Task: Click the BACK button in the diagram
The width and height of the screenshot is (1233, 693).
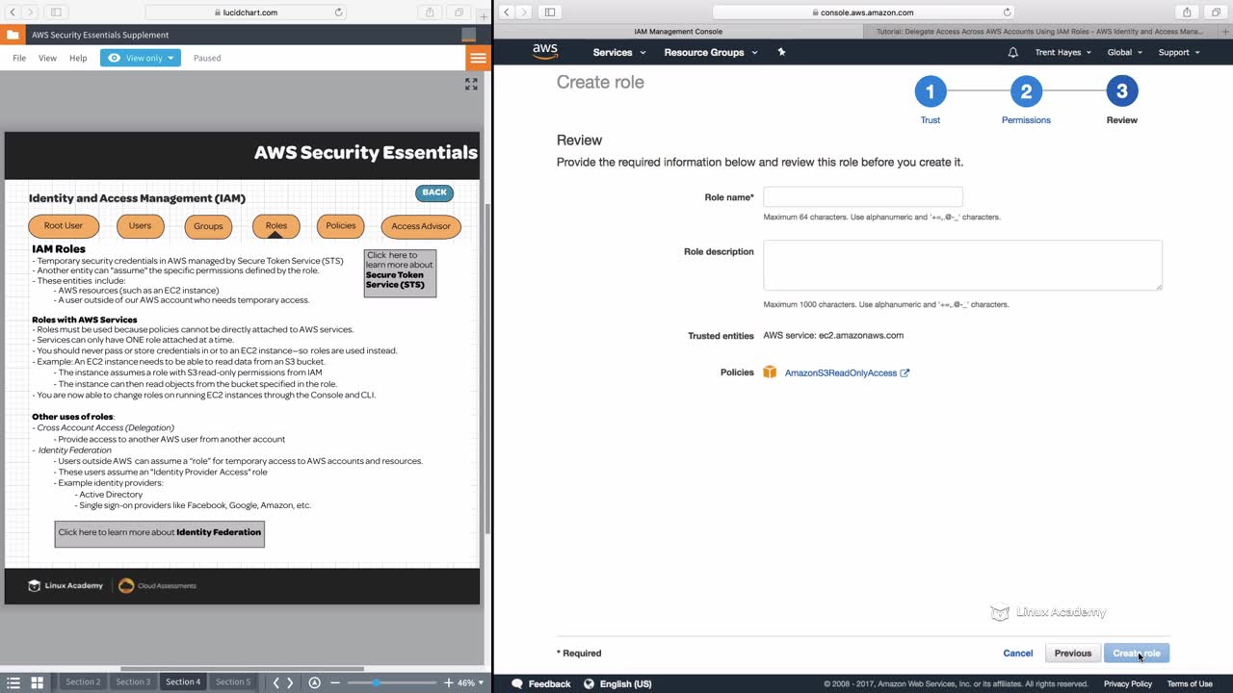Action: click(434, 192)
